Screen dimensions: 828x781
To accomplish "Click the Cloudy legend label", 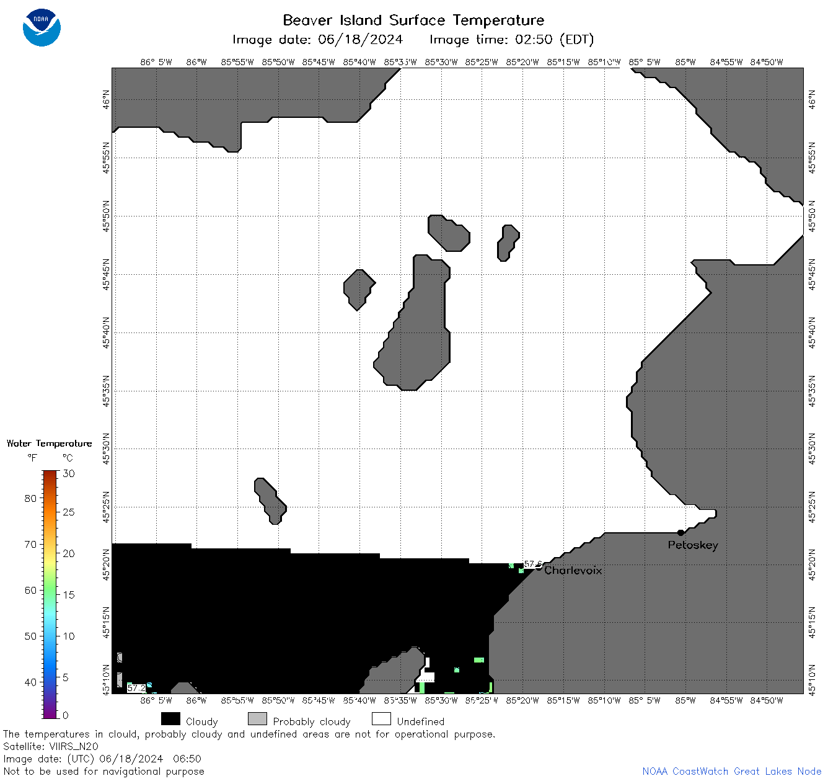I will tap(202, 721).
